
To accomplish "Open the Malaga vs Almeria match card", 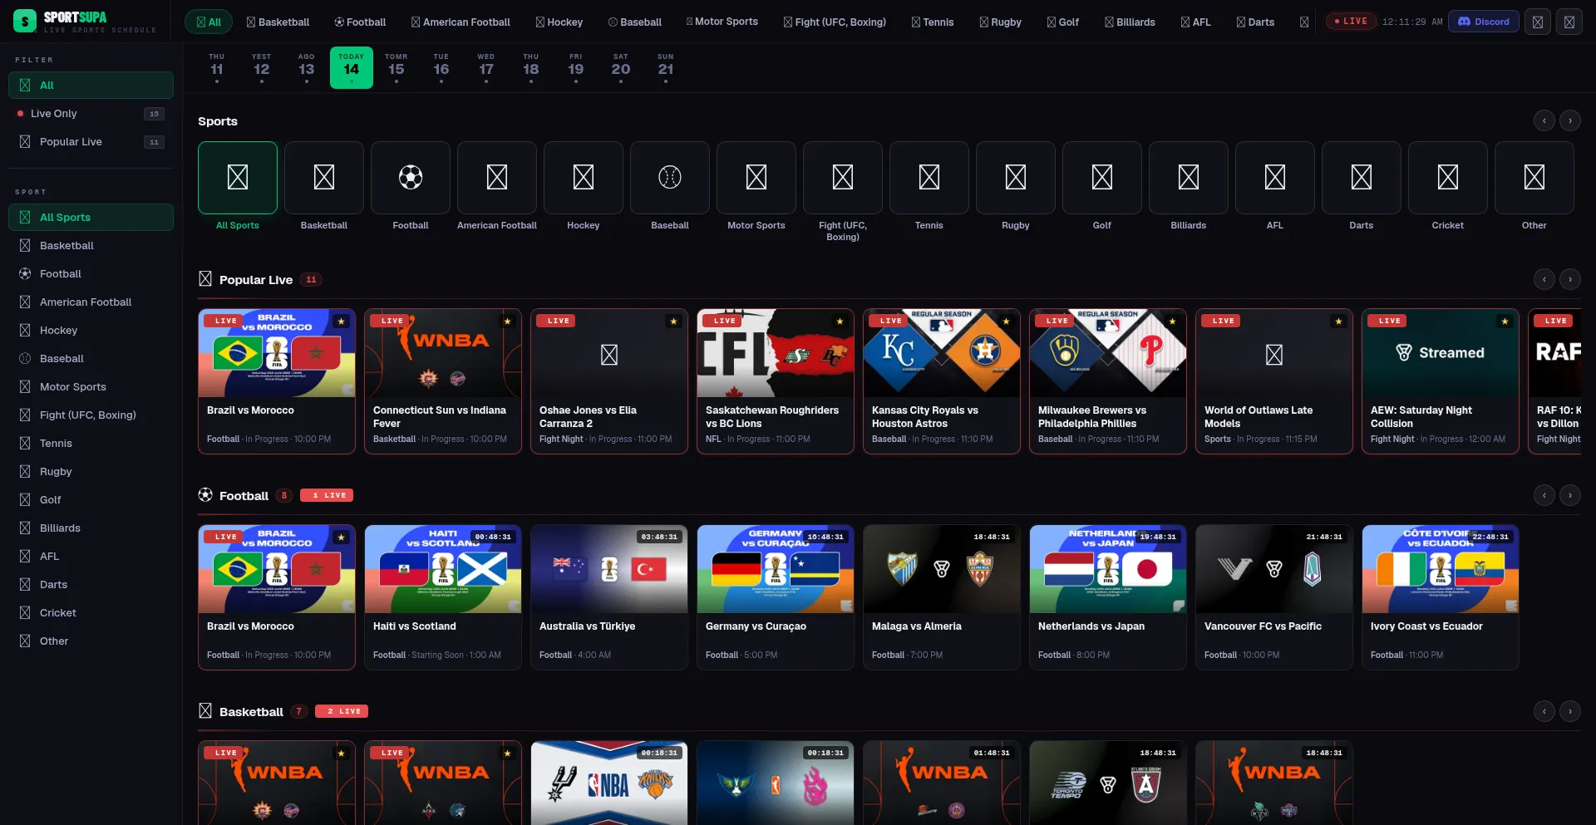I will pyautogui.click(x=942, y=597).
